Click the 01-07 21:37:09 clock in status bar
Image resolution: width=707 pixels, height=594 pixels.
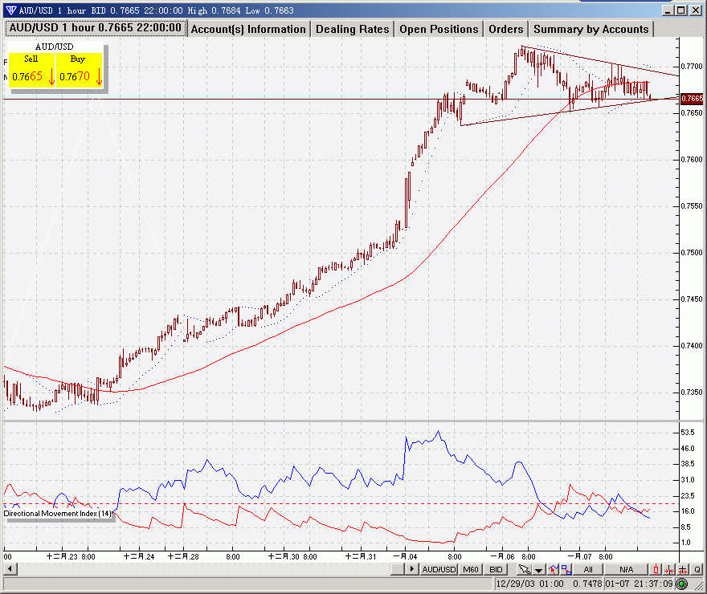click(x=639, y=584)
